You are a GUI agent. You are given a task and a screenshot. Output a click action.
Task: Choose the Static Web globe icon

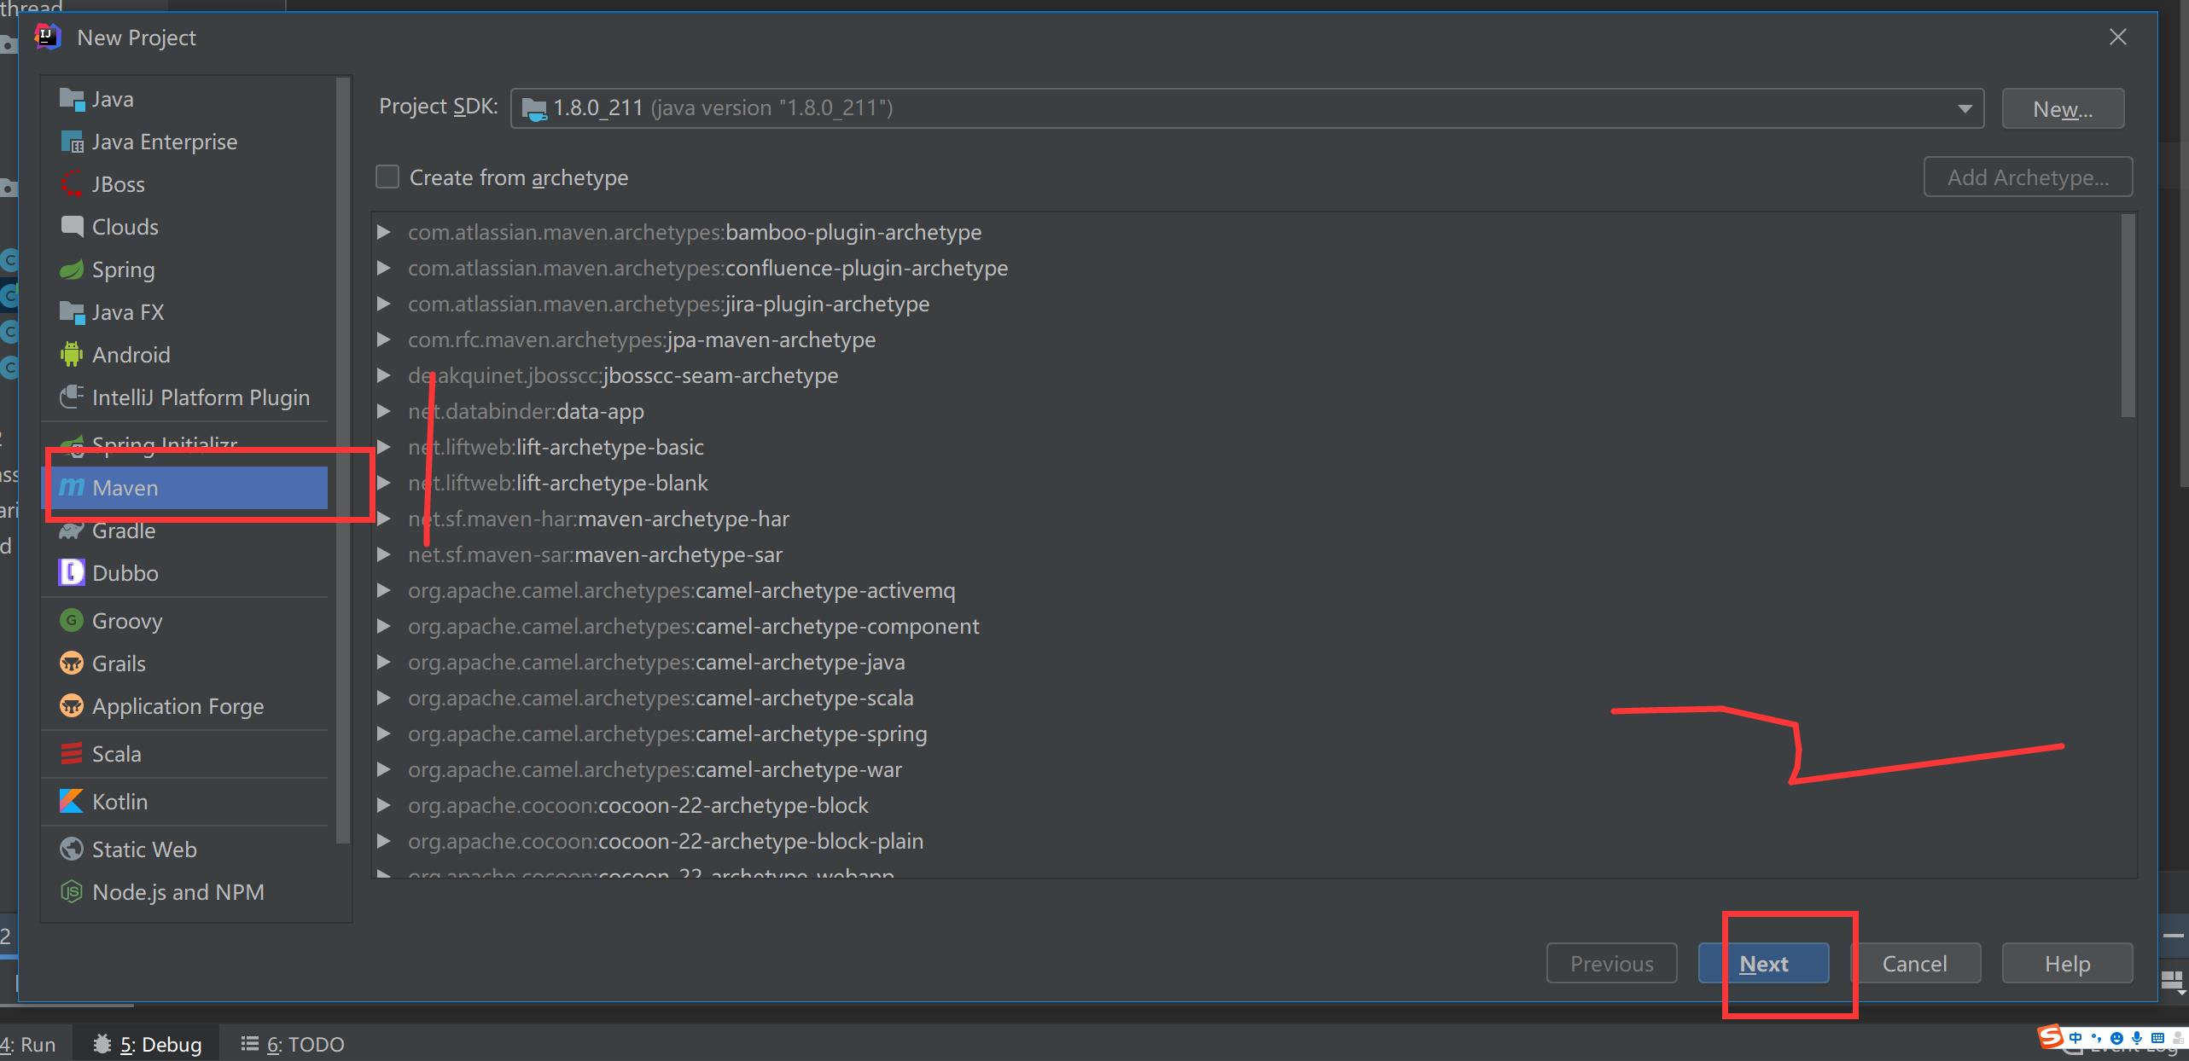(x=72, y=849)
